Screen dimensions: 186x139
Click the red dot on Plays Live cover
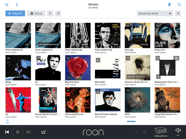(171, 26)
